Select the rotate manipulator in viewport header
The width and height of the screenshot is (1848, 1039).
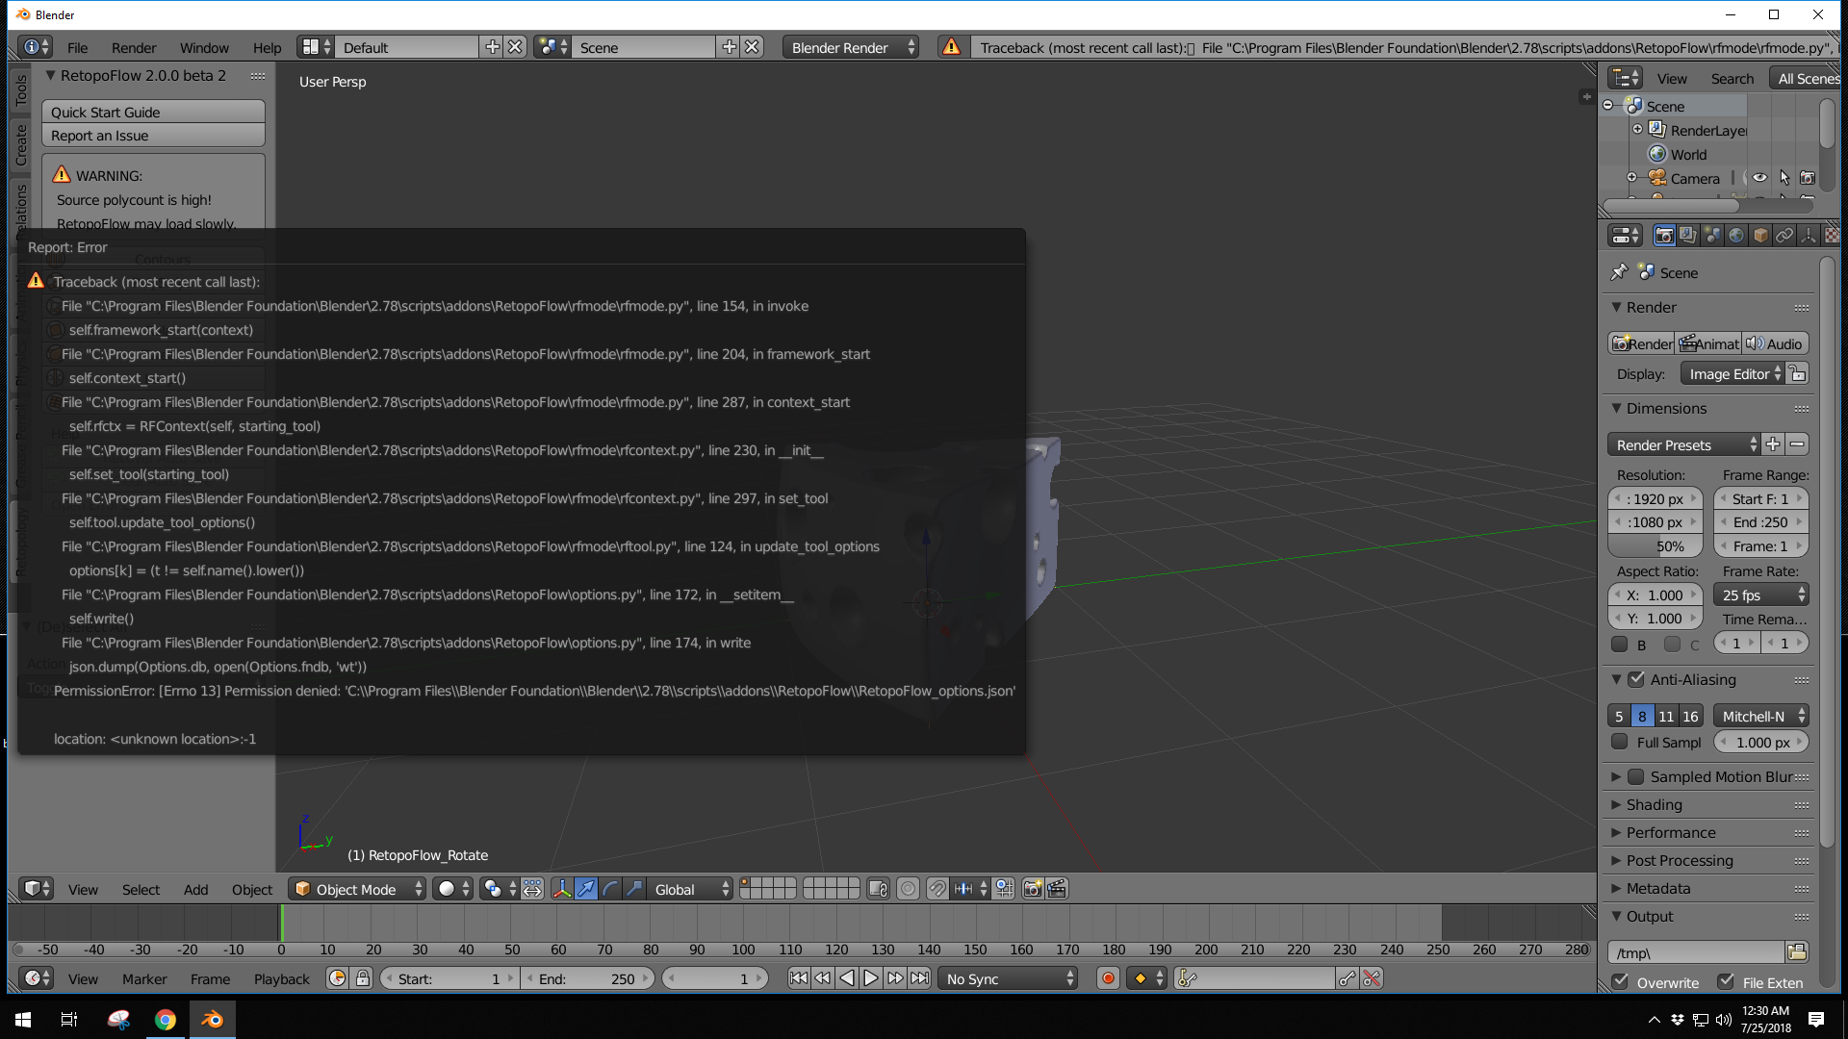(610, 889)
